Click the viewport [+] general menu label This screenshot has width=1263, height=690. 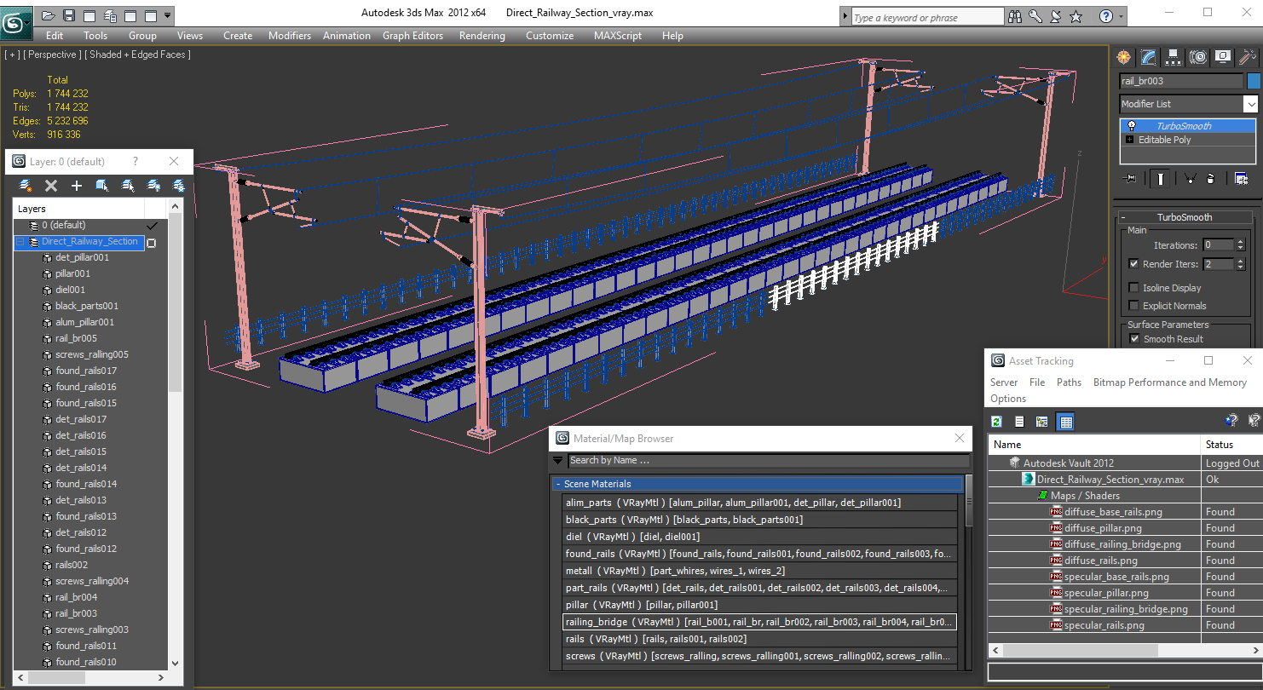click(x=12, y=55)
